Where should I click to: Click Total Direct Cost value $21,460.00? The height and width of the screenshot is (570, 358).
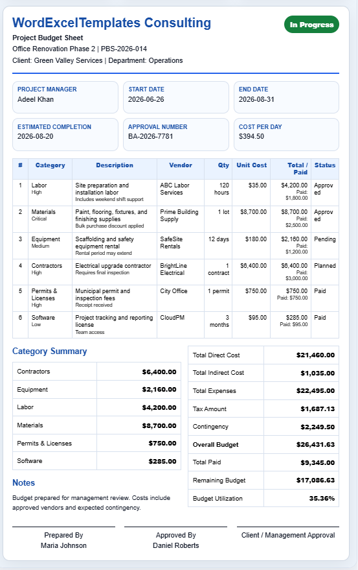coord(315,355)
